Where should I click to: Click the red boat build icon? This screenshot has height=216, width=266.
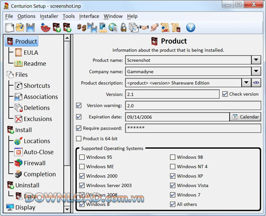click(46, 28)
